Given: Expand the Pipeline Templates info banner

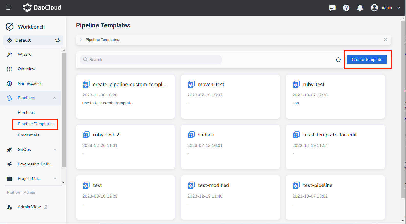Looking at the screenshot, I should (x=81, y=40).
